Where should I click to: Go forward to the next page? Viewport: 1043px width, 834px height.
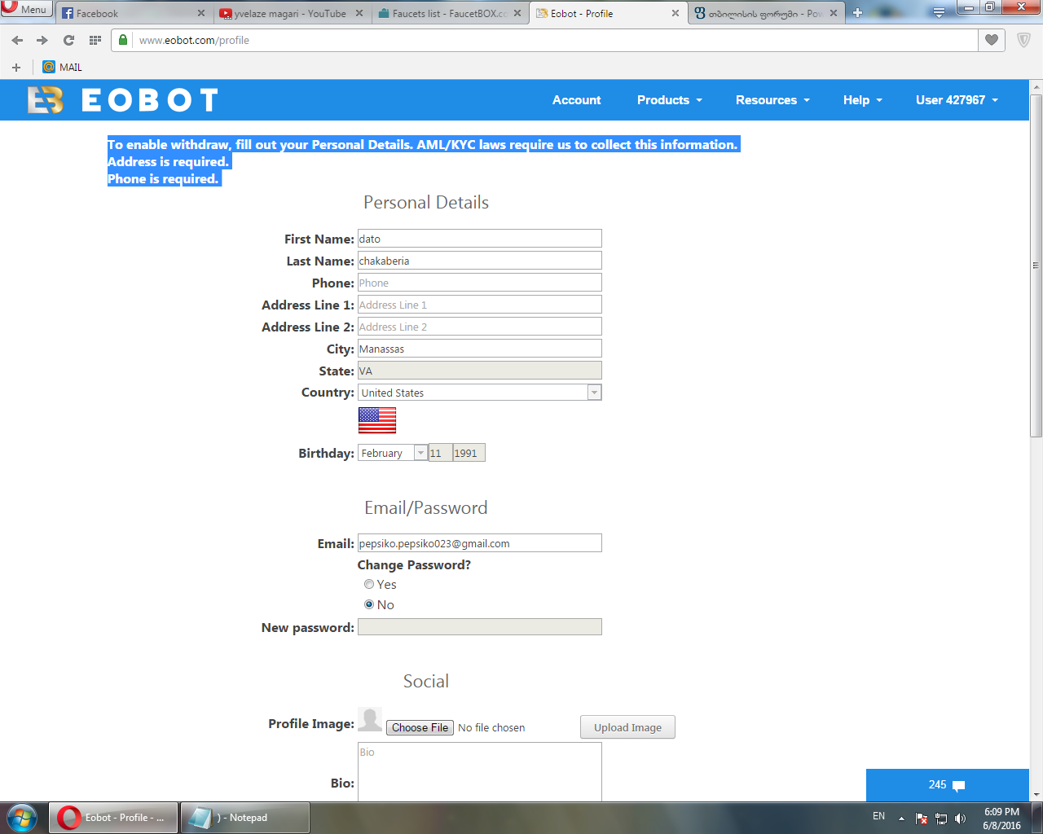point(42,40)
